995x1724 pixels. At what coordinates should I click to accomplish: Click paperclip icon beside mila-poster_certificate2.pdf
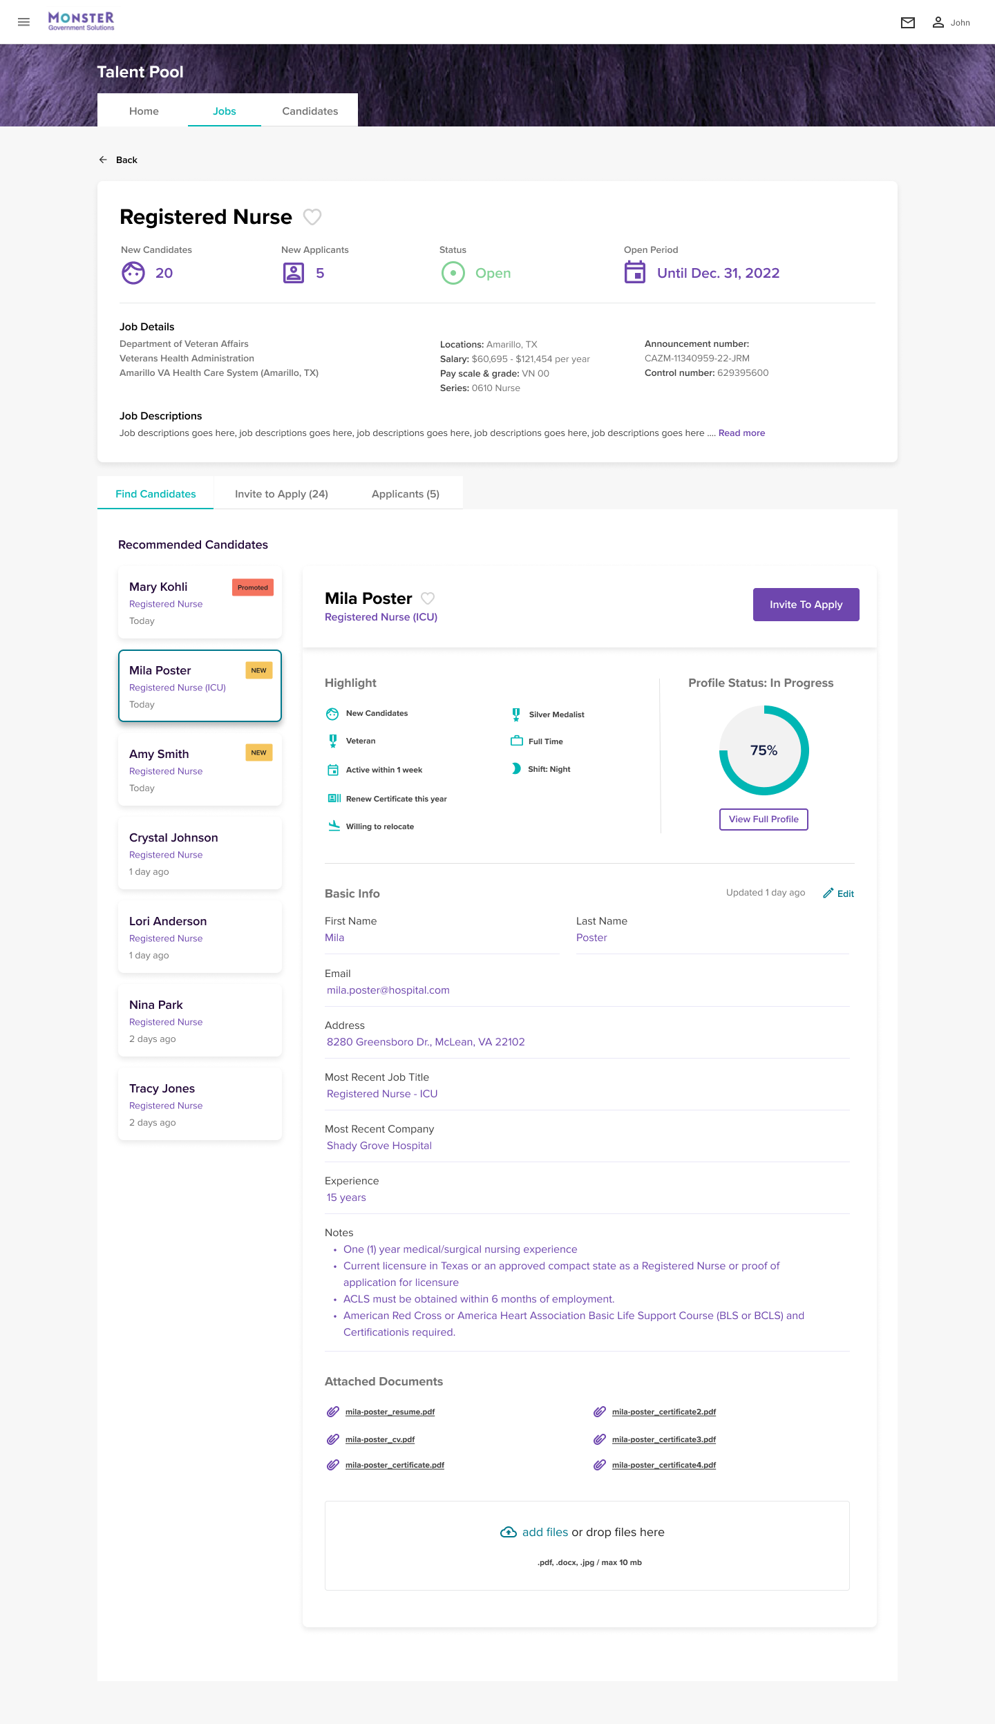pos(600,1412)
